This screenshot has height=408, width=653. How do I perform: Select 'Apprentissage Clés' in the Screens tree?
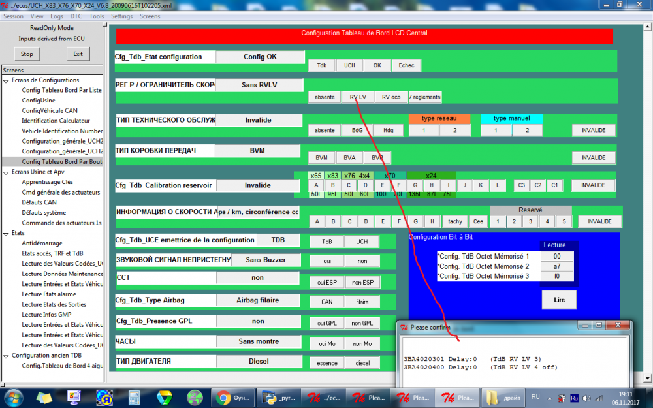pos(47,182)
